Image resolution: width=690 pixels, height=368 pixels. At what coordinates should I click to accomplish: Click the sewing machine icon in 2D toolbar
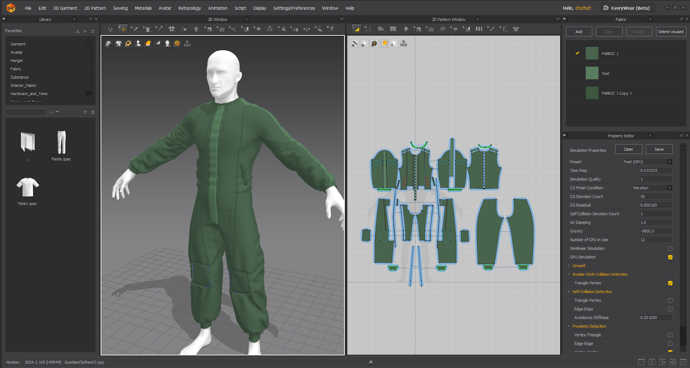417,29
